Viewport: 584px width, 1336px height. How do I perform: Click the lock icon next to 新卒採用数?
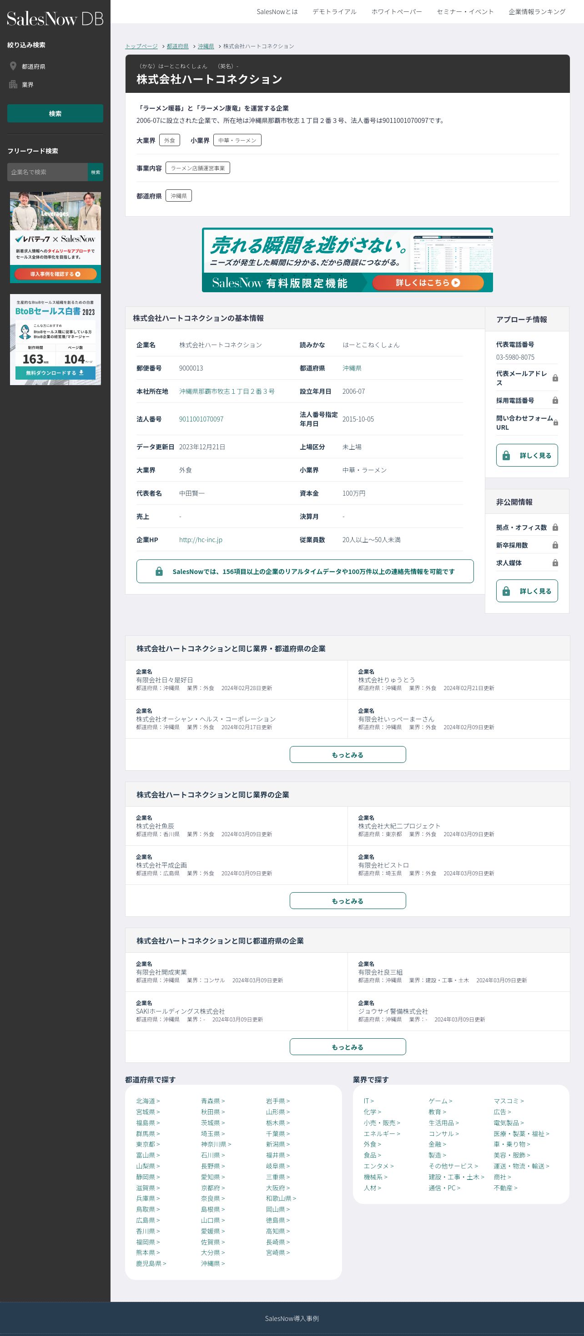555,545
